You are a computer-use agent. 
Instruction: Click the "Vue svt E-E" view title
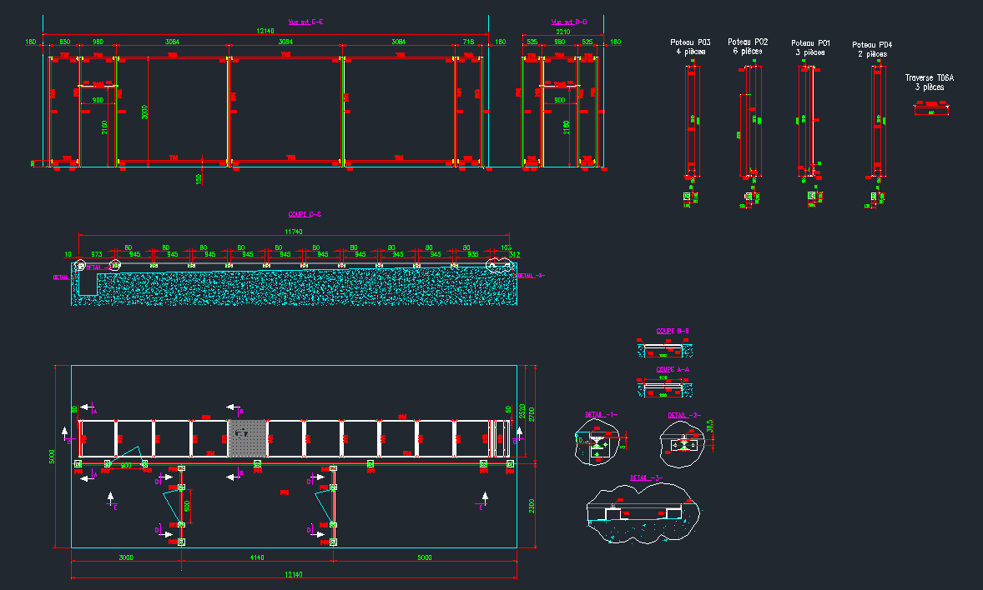click(x=305, y=22)
